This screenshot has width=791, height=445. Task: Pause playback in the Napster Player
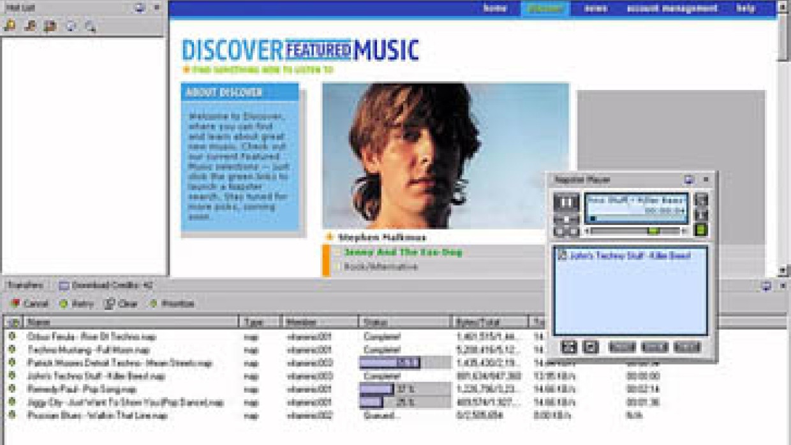click(x=566, y=201)
